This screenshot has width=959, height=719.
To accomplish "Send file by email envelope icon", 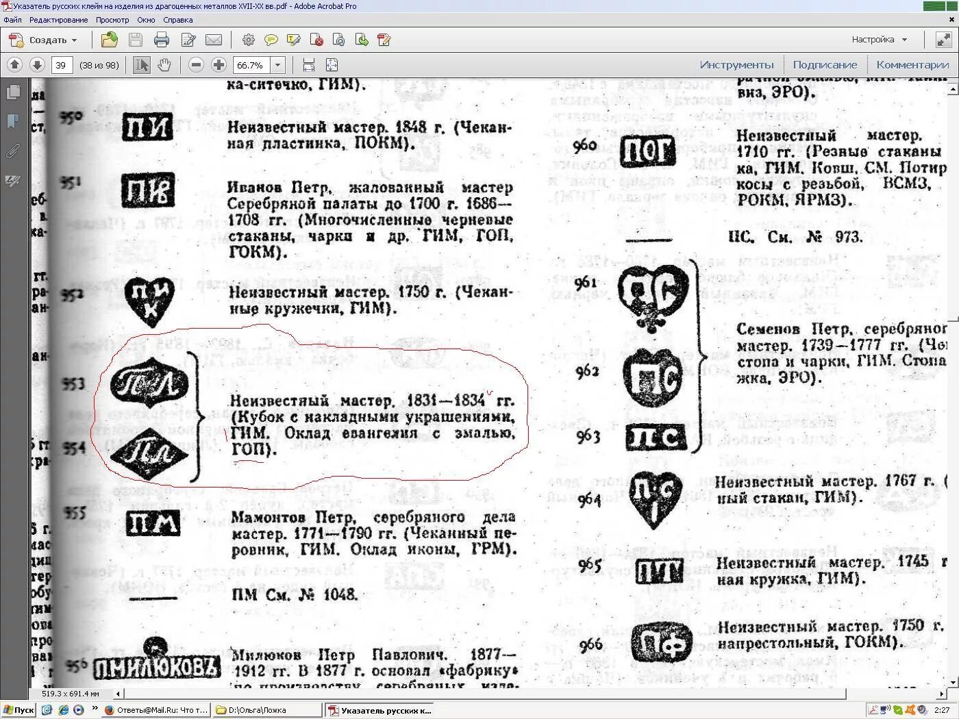I will point(214,40).
